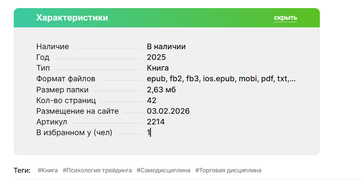The image size is (361, 192).
Task: Open the #Книга tag
Action: tap(48, 170)
